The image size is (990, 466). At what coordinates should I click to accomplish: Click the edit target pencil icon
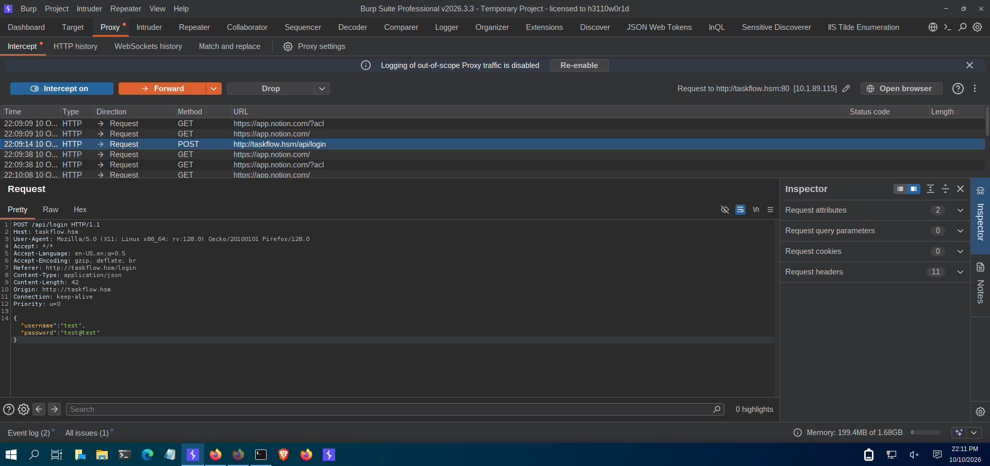click(846, 89)
